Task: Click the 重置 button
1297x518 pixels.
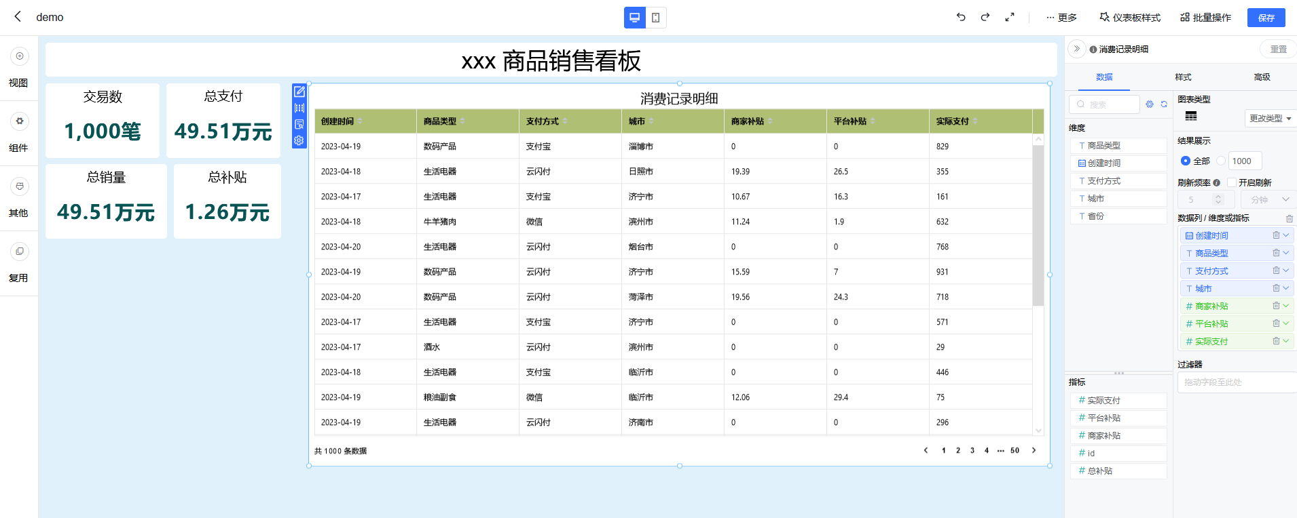Action: (x=1279, y=49)
